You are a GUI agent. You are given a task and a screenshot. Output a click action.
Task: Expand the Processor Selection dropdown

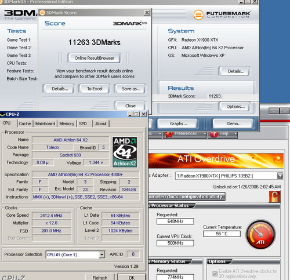tap(101, 254)
